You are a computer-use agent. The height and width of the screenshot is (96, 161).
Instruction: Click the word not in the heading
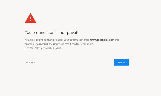pyautogui.click(x=63, y=33)
